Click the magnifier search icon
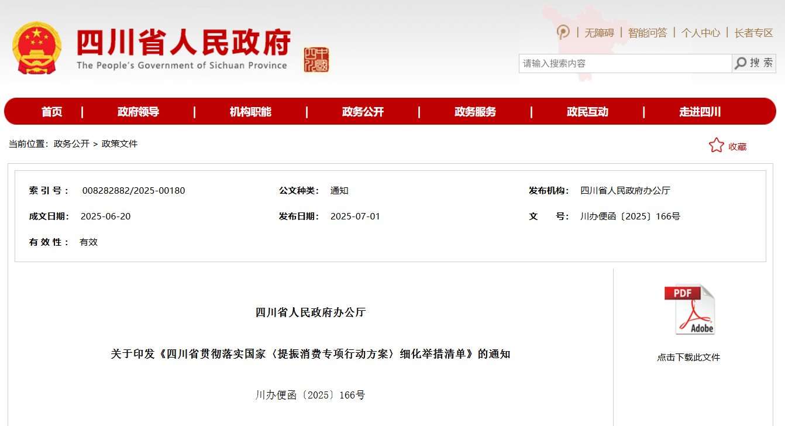Image resolution: width=785 pixels, height=426 pixels. 741,63
